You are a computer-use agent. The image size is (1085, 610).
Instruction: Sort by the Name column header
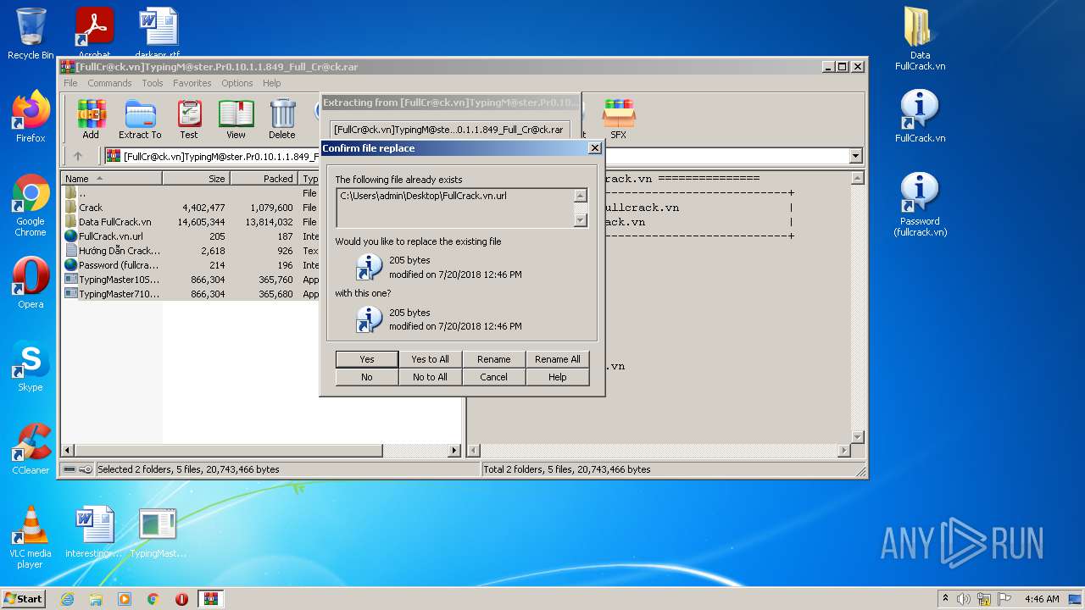[112, 179]
